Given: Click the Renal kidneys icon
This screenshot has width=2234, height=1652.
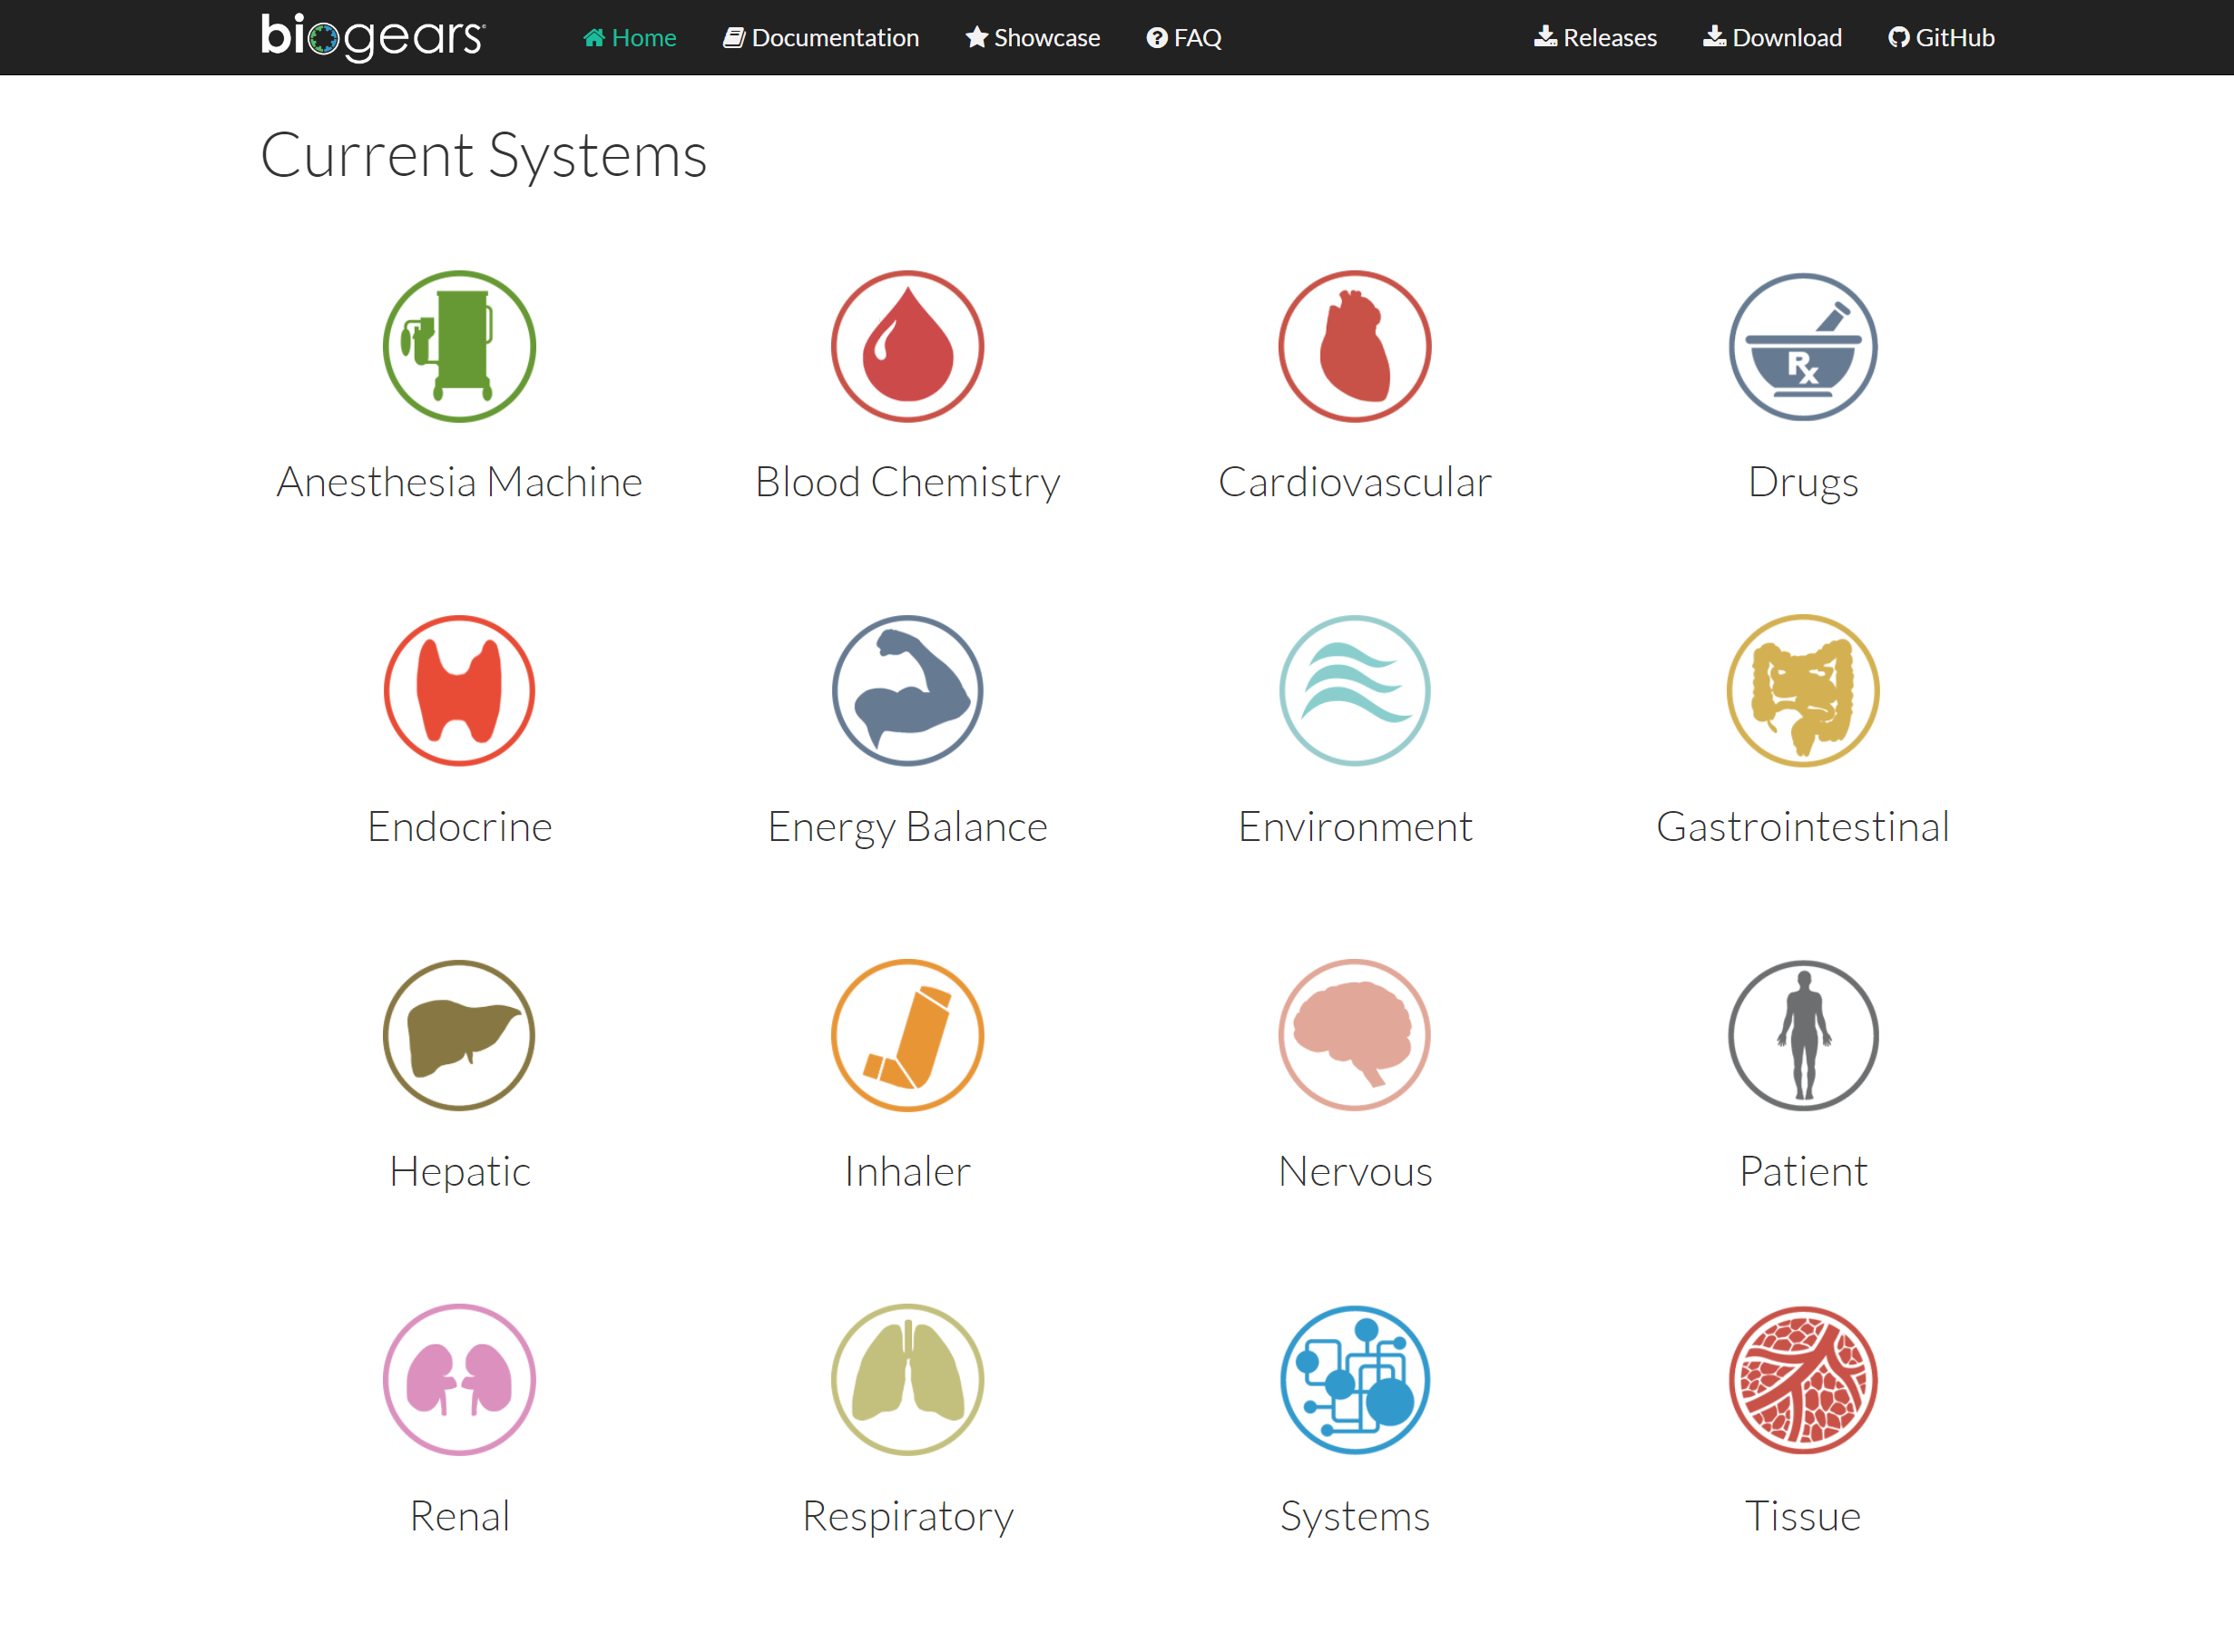Looking at the screenshot, I should [459, 1380].
